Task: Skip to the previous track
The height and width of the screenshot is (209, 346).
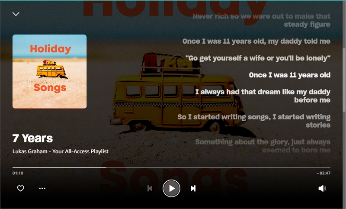Action: pyautogui.click(x=150, y=188)
